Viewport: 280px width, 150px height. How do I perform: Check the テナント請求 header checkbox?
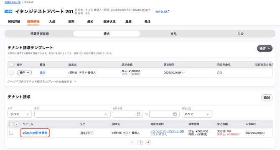pos(11,124)
